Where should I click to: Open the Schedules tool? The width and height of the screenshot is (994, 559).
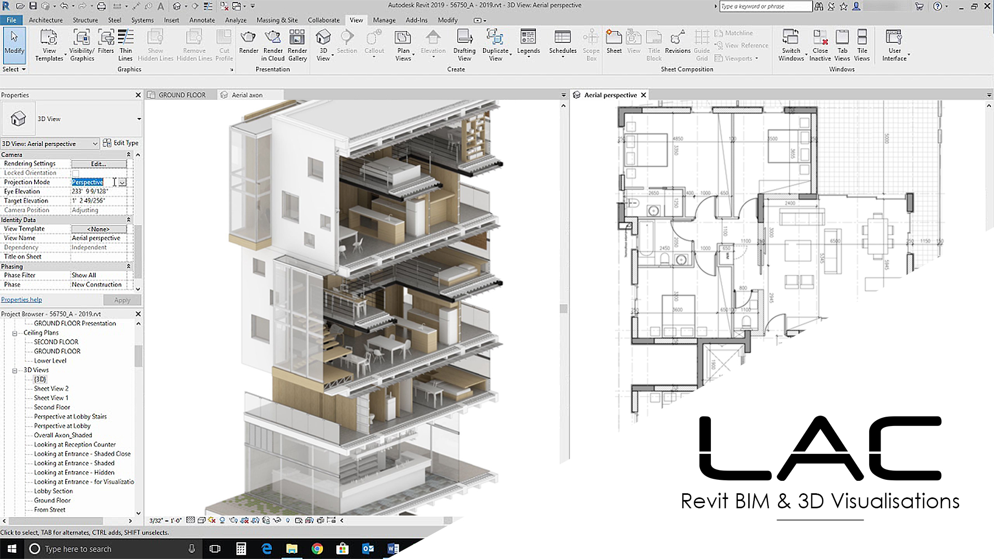tap(562, 38)
